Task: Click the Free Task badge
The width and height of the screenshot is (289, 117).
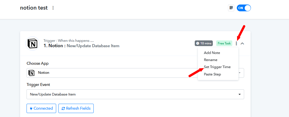Action: tap(224, 43)
